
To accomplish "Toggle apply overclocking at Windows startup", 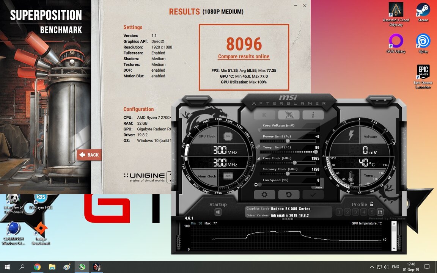I will tap(218, 212).
